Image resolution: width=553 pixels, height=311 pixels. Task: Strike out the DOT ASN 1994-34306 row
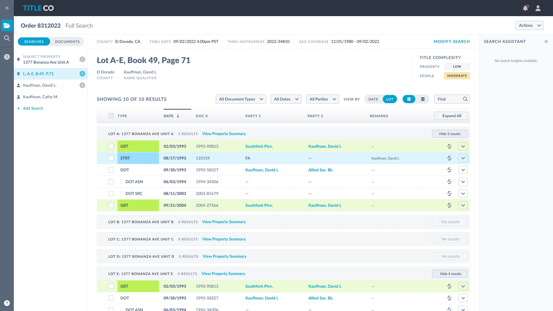449,182
